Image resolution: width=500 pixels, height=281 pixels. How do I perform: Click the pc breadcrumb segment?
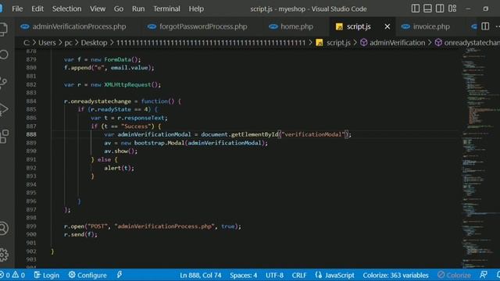(x=68, y=43)
